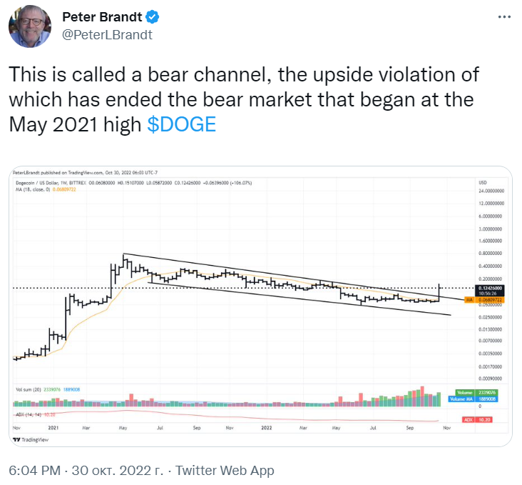
Task: Click the black 0.12426000 current price label
Action: pos(490,290)
